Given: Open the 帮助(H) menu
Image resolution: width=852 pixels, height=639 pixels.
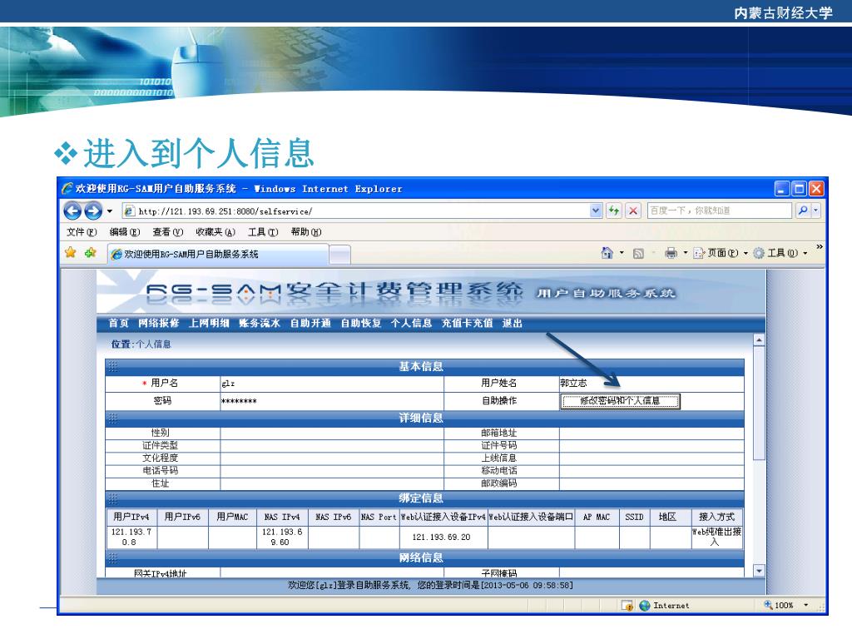Looking at the screenshot, I should pyautogui.click(x=306, y=233).
